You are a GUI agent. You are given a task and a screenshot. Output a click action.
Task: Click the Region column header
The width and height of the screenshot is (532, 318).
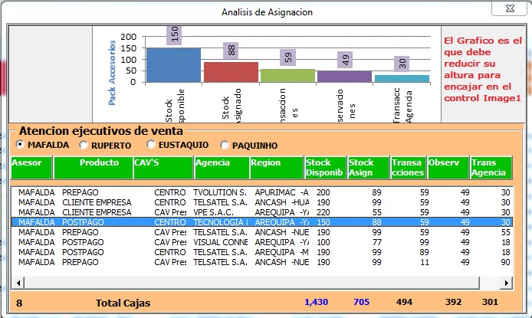pos(277,168)
